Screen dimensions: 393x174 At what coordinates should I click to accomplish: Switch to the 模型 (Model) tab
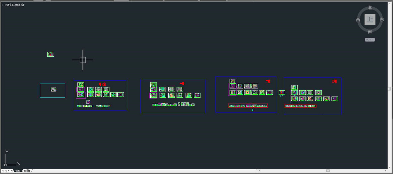(18, 171)
